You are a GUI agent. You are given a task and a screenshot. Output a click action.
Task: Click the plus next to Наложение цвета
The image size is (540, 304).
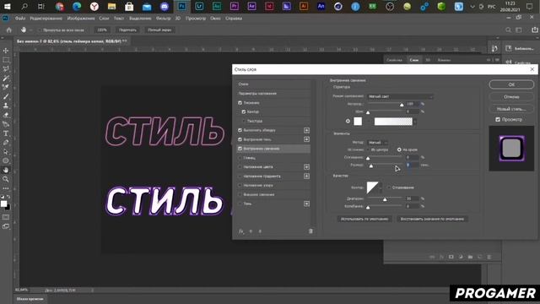(306, 167)
